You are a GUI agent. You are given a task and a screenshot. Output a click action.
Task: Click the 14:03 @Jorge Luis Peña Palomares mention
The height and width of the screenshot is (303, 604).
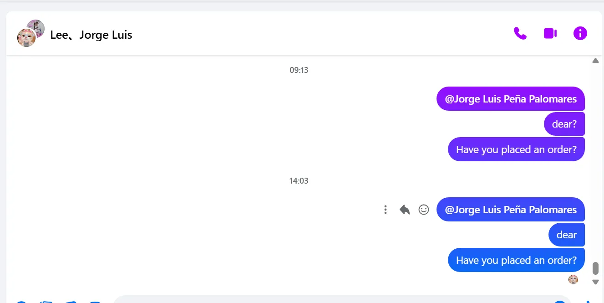tap(511, 210)
